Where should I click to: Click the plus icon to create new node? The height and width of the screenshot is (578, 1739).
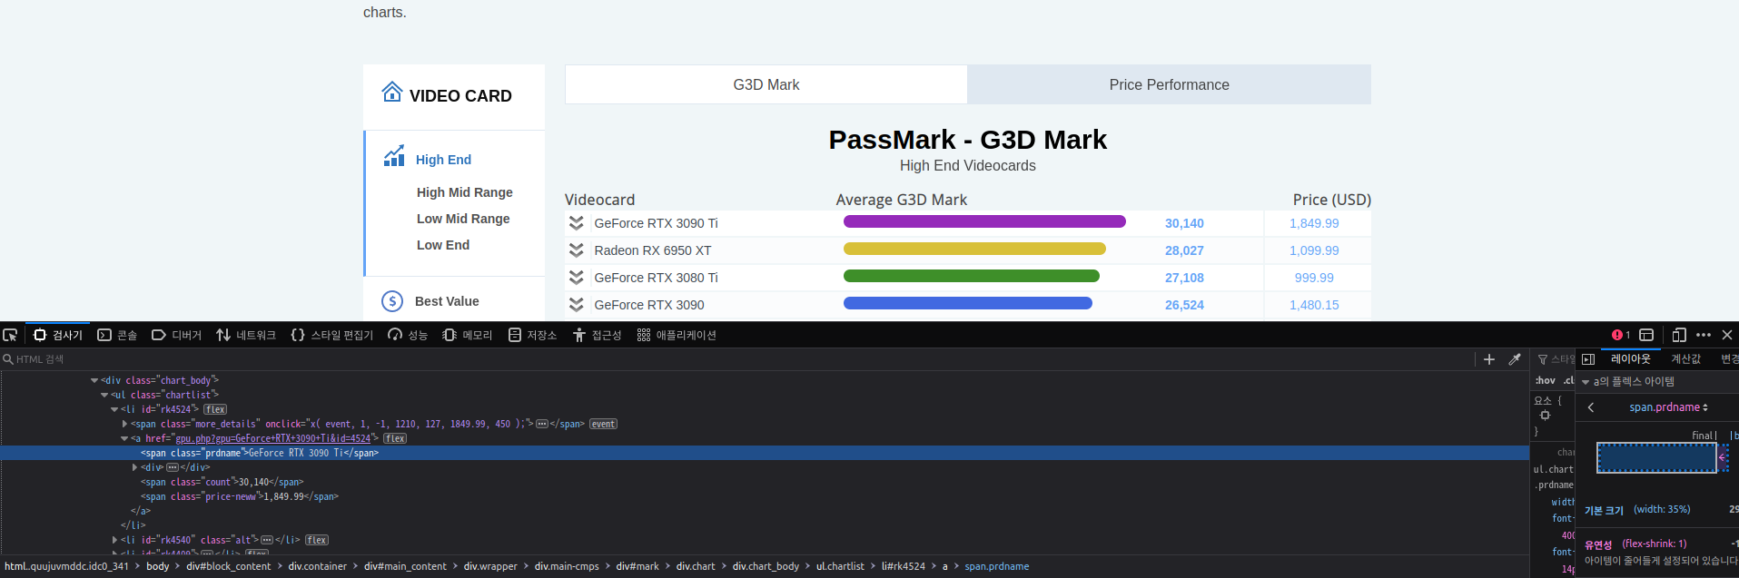tap(1489, 359)
